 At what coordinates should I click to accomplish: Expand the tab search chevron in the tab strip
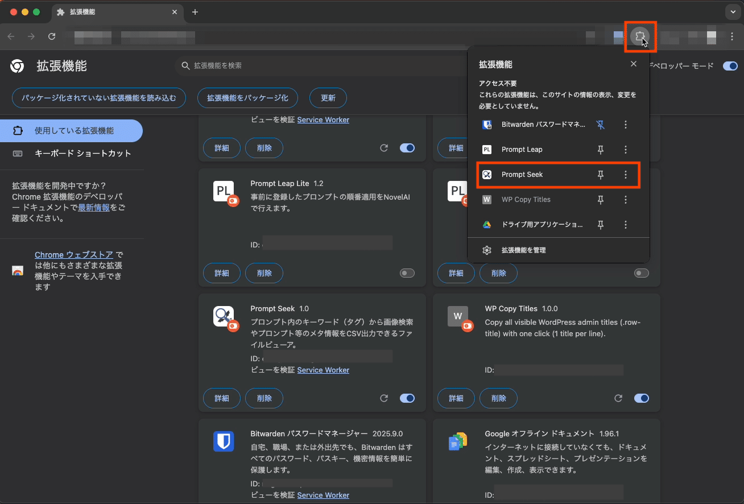(x=732, y=12)
